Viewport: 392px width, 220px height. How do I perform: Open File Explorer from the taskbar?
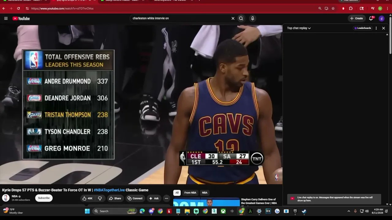(187, 211)
